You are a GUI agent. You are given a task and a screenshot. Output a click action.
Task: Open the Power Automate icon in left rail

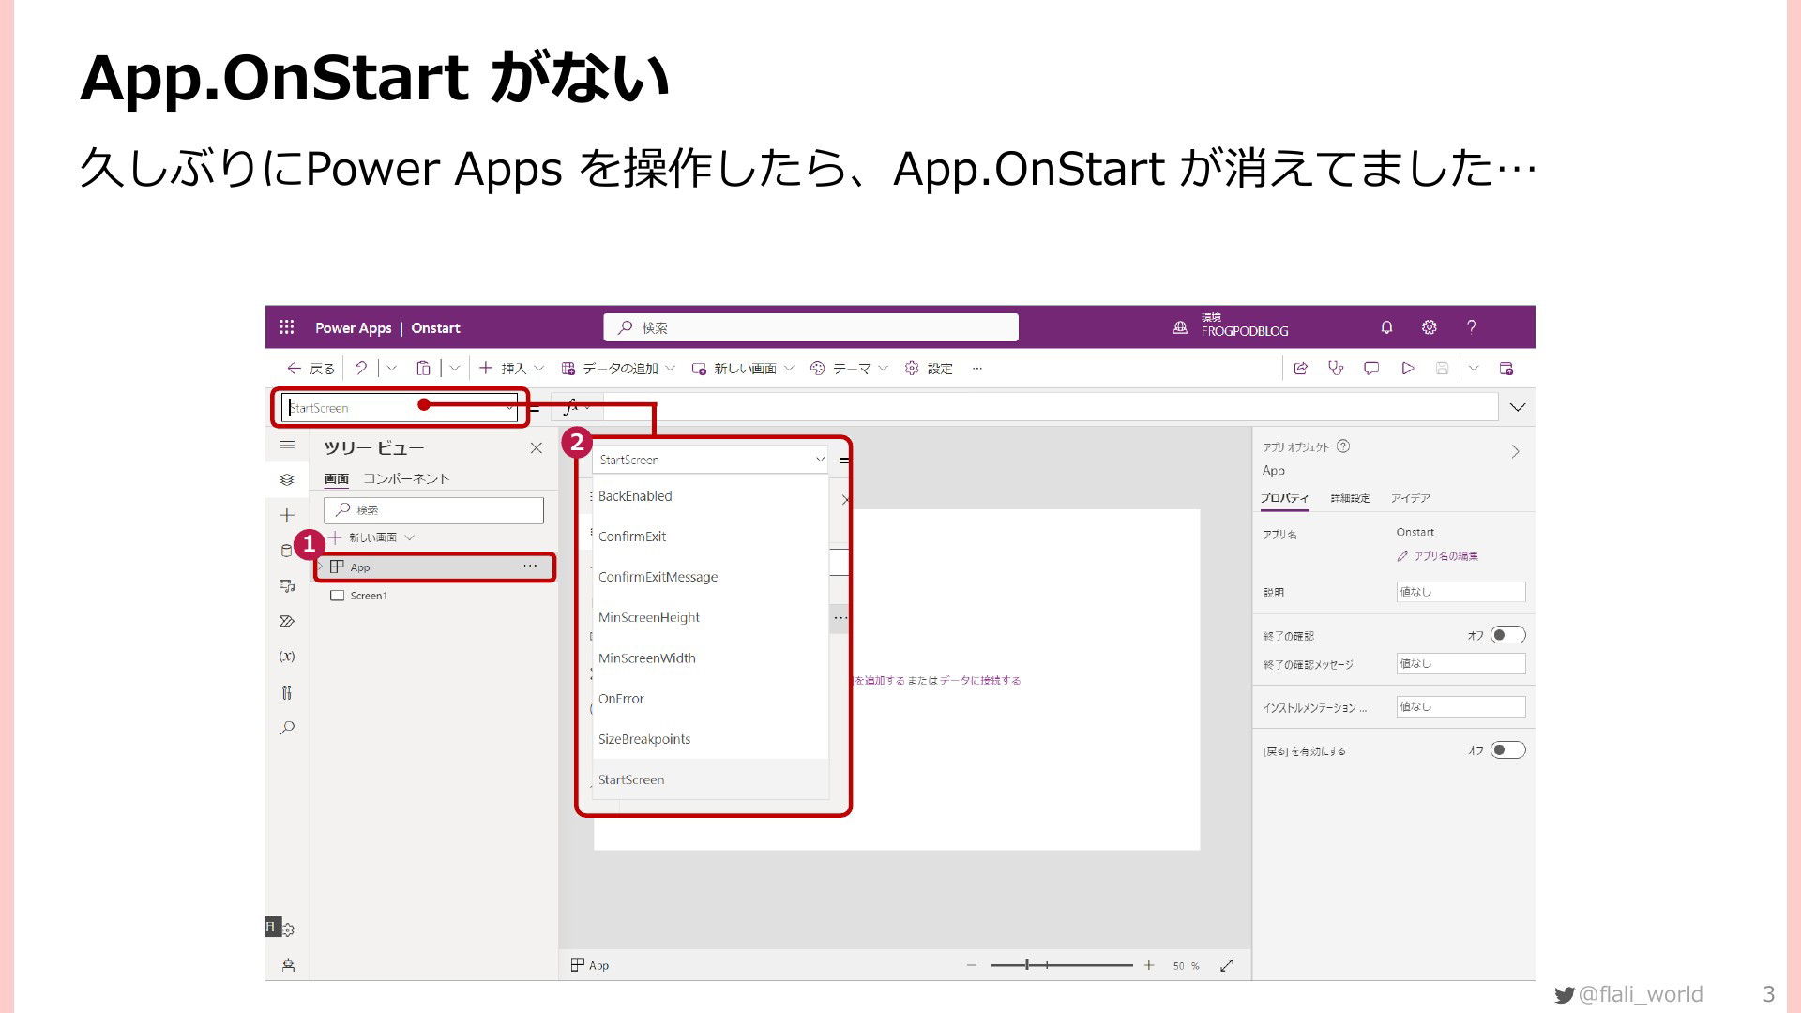coord(287,621)
